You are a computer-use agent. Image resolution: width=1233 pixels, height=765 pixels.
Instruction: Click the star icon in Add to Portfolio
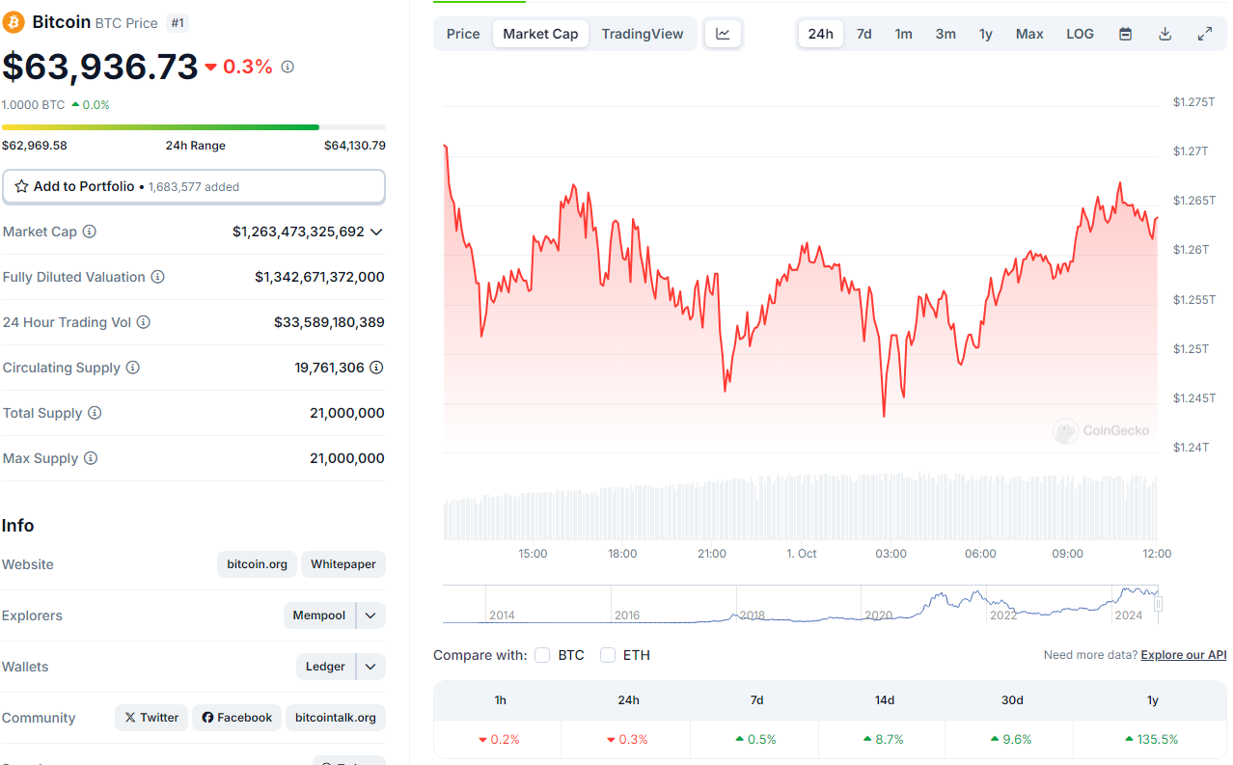(21, 186)
